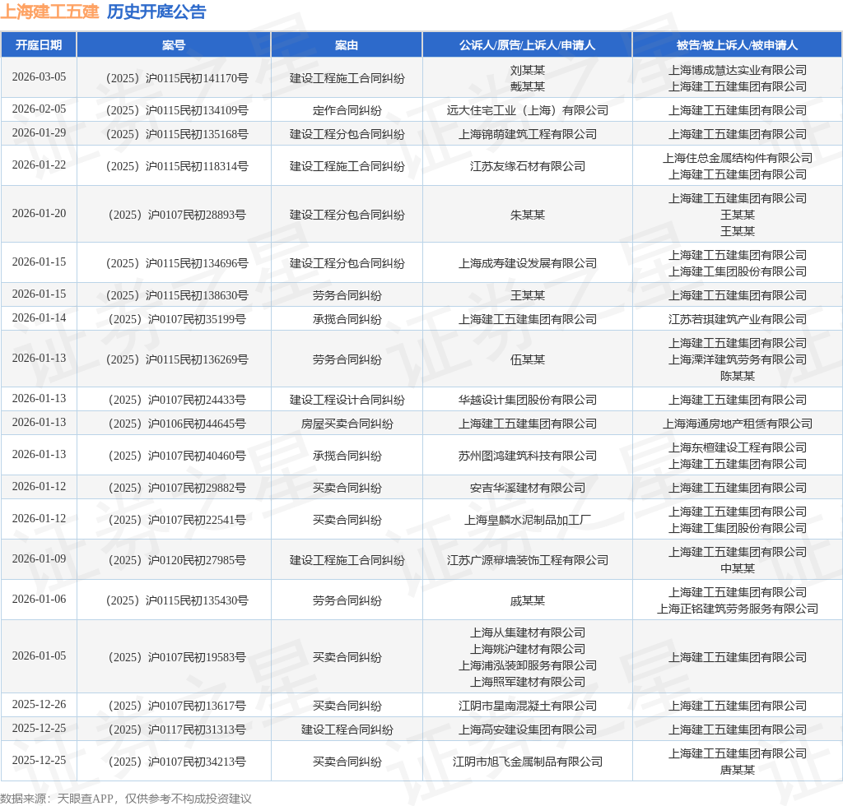Image resolution: width=843 pixels, height=806 pixels.
Task: Click the date 2025-12-26
Action: tap(39, 704)
